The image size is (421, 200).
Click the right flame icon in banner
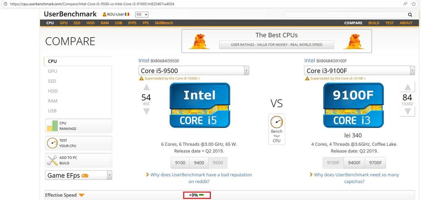[x=354, y=41]
